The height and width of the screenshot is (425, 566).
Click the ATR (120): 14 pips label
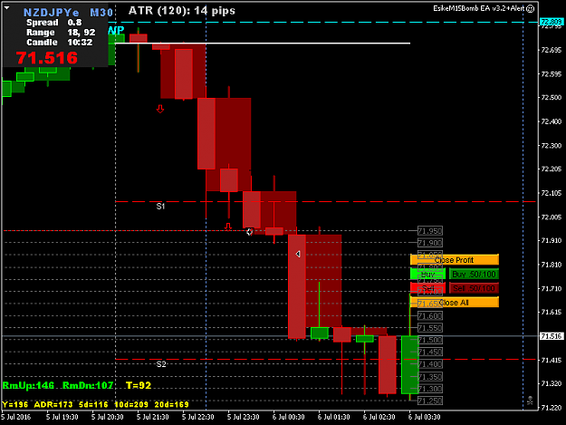(182, 11)
